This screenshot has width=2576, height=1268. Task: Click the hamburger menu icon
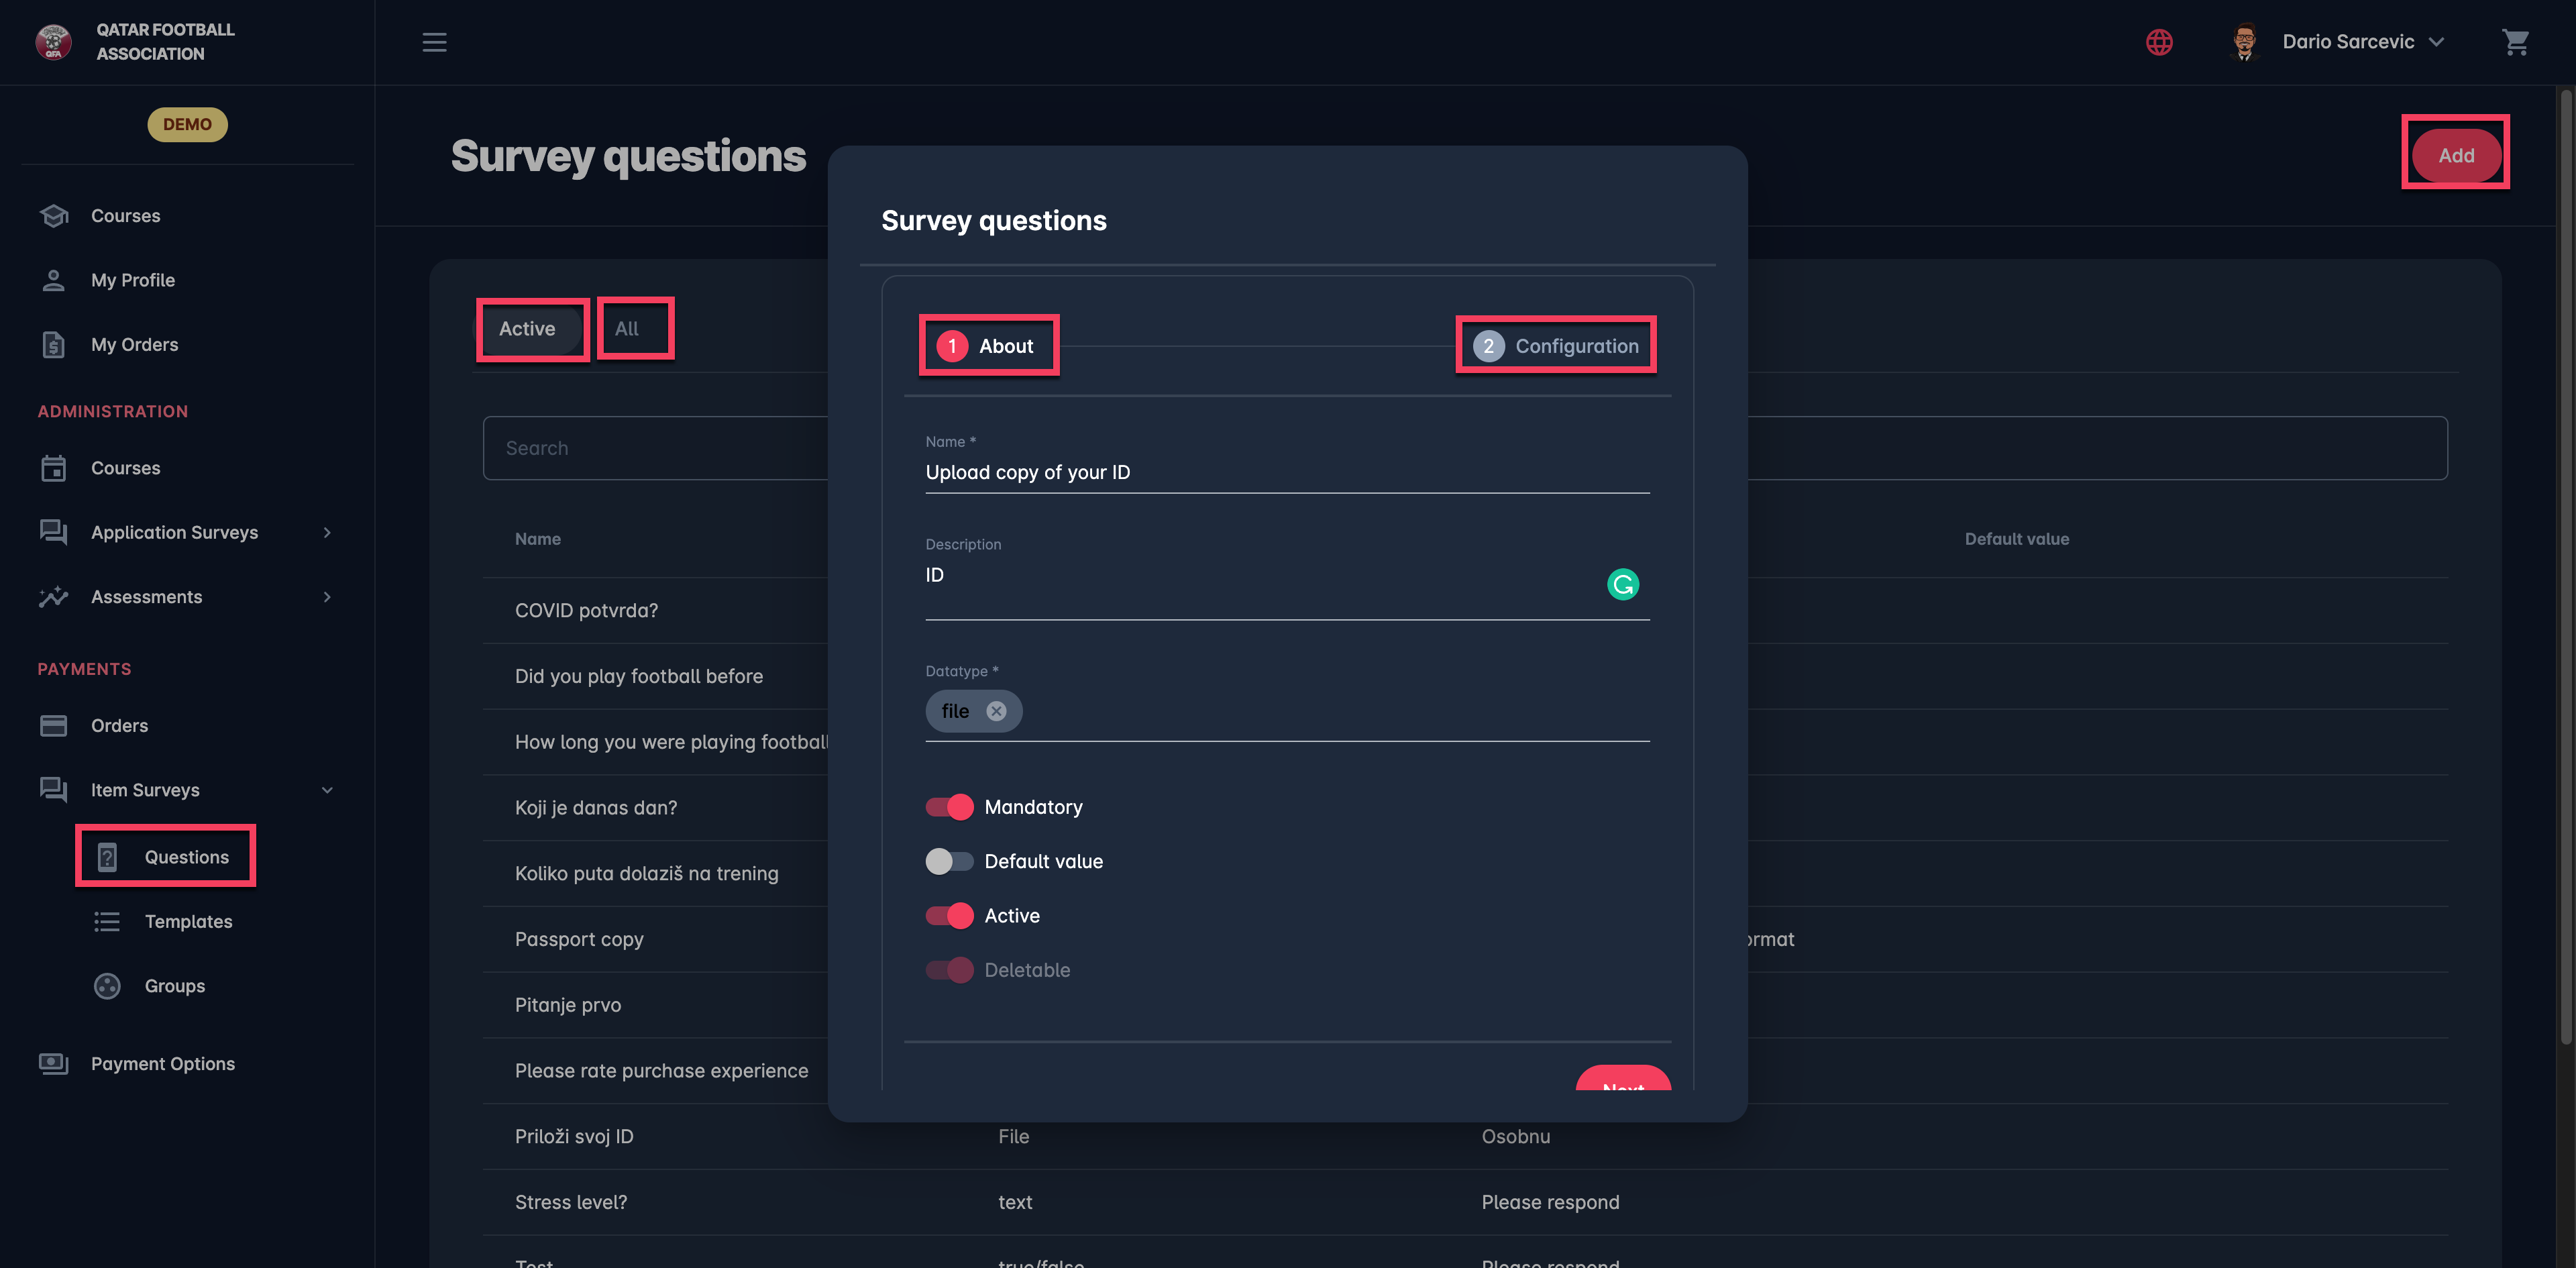tap(434, 42)
